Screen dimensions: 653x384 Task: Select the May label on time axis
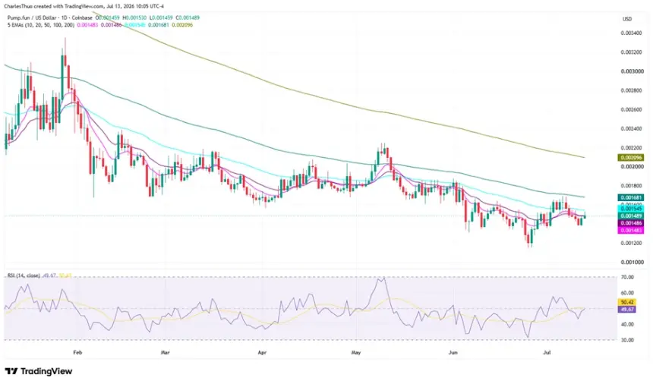[356, 352]
